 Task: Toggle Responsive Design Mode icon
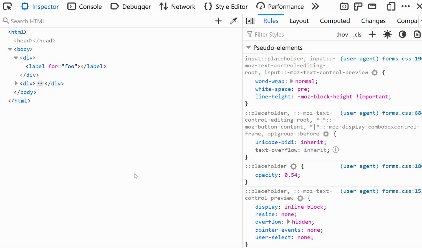tap(391, 6)
